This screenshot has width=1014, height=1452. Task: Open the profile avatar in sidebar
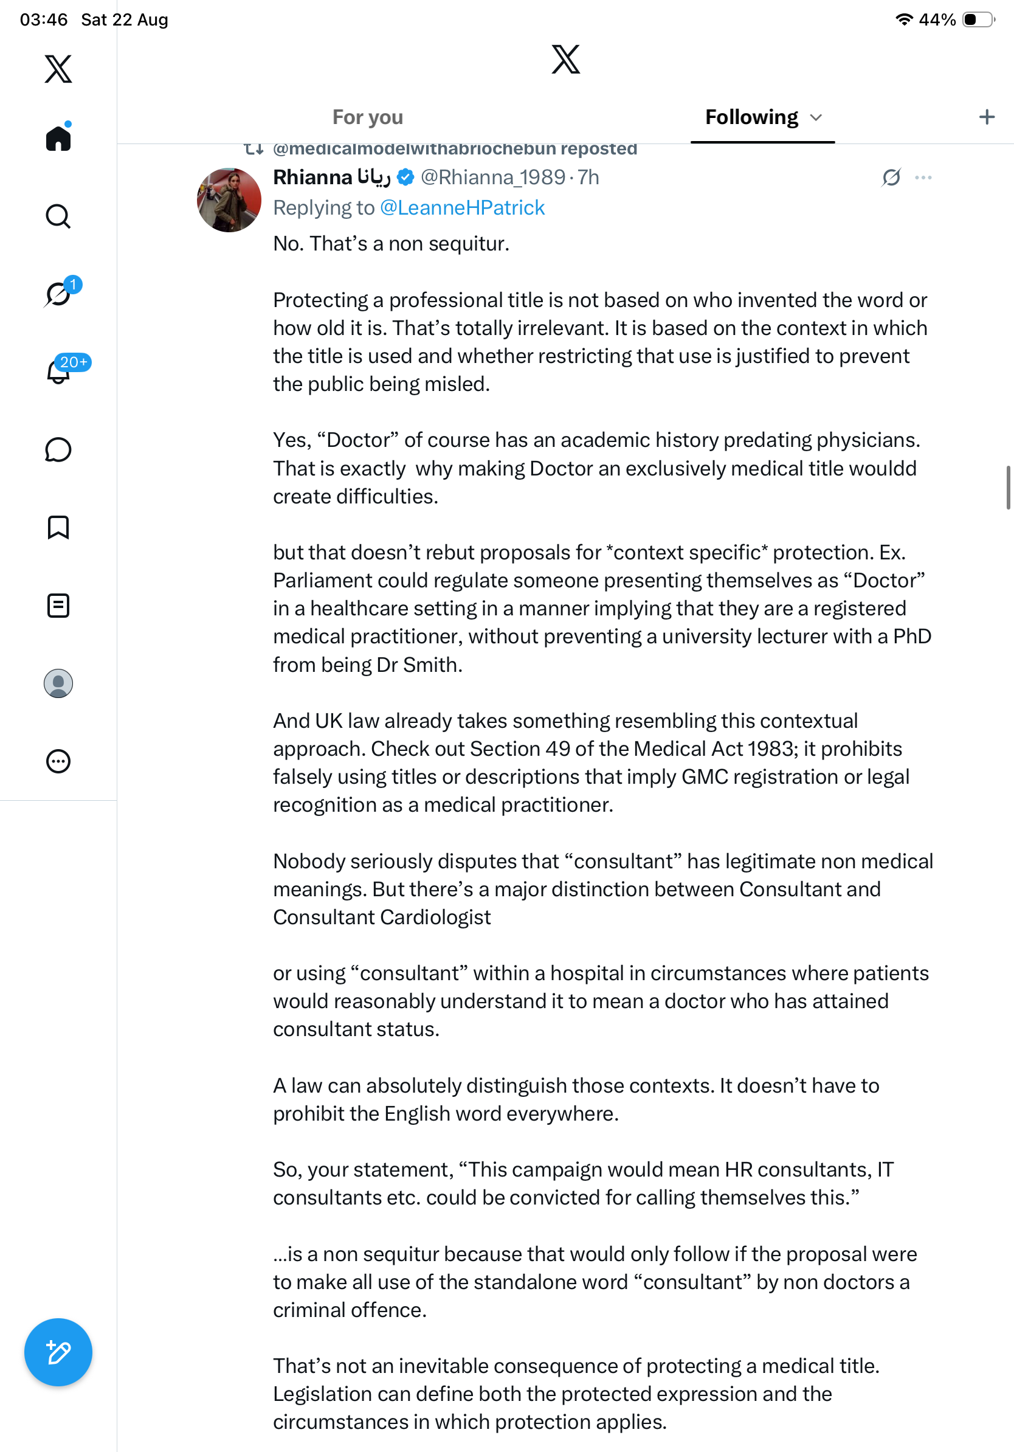(x=58, y=683)
